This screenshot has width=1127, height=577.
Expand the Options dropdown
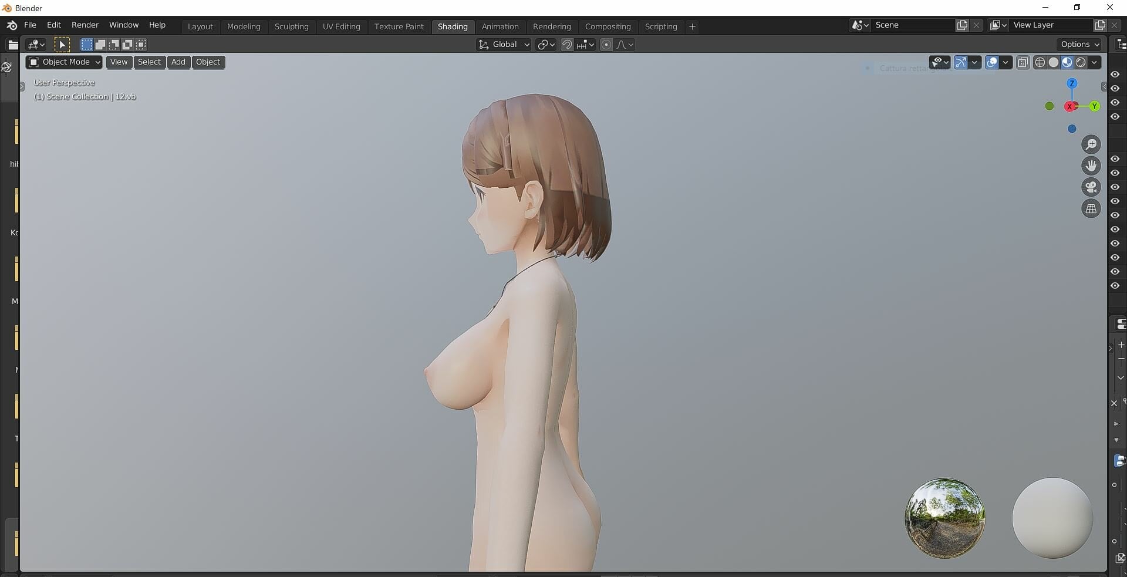point(1080,45)
